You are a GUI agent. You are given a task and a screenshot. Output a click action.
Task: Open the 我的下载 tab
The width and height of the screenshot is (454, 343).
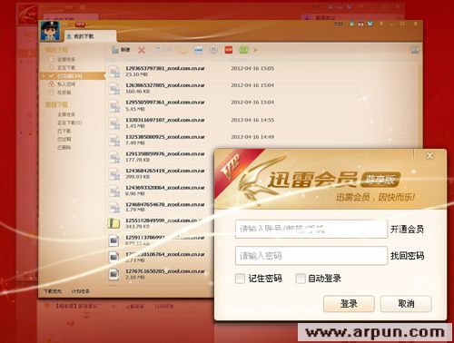pyautogui.click(x=90, y=36)
